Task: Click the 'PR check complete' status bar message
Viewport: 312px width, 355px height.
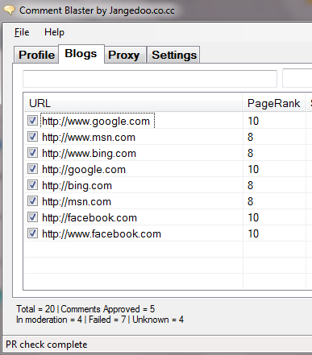Action: 47,345
